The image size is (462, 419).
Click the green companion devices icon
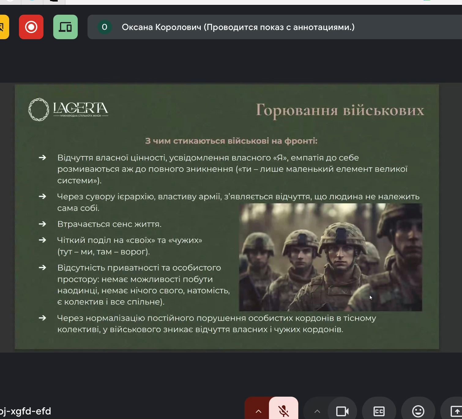pos(65,27)
